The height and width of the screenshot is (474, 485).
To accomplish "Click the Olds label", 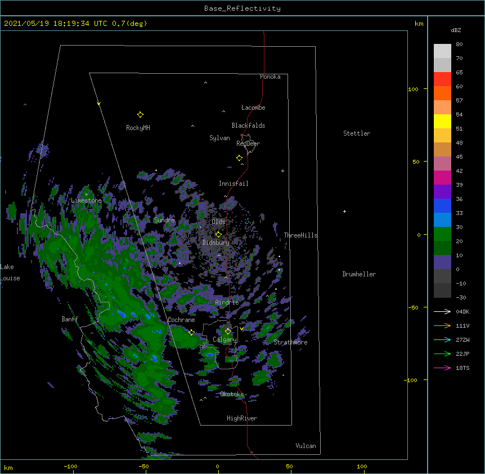I will [x=218, y=222].
